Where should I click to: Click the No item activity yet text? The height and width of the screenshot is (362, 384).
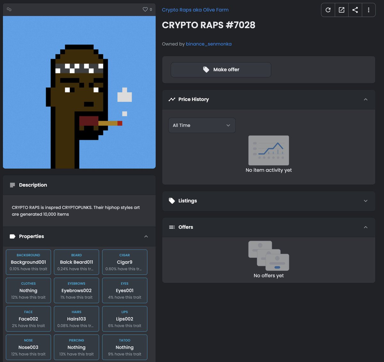[269, 170]
